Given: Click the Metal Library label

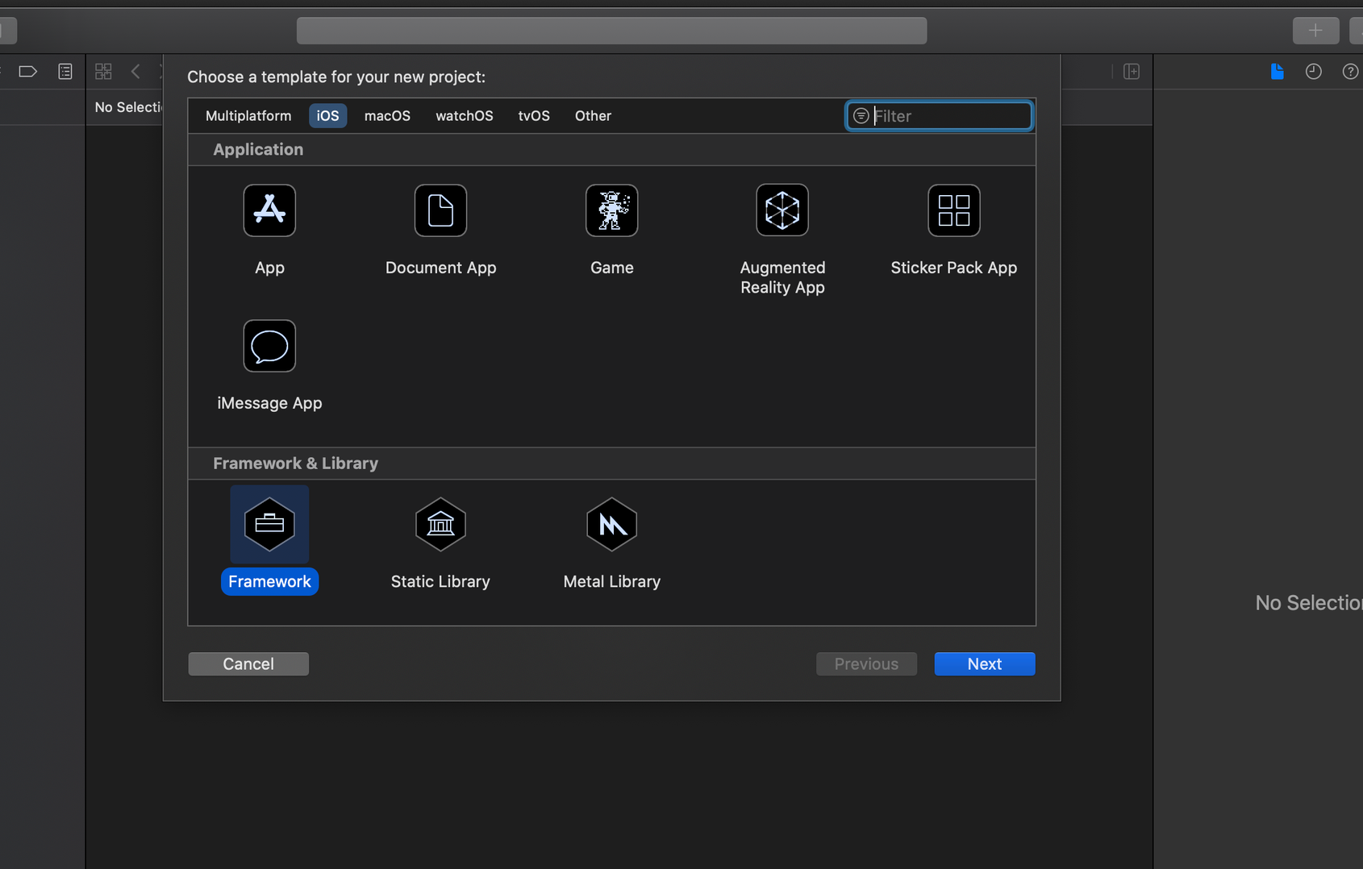Looking at the screenshot, I should coord(611,581).
